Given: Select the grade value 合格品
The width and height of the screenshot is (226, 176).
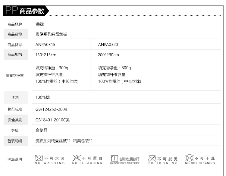Looking at the screenshot, I should (42, 130).
